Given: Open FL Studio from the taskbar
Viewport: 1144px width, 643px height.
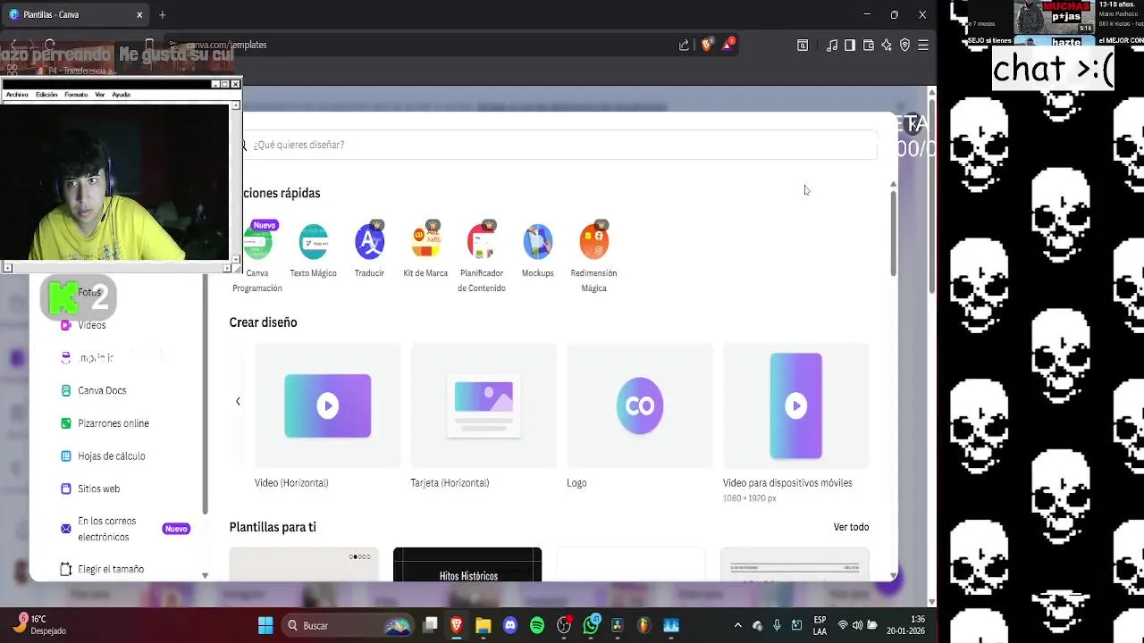Looking at the screenshot, I should coord(644,625).
